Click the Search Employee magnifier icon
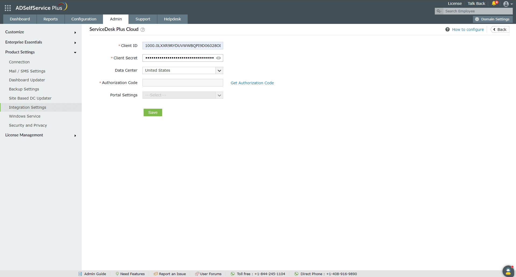 (x=439, y=11)
